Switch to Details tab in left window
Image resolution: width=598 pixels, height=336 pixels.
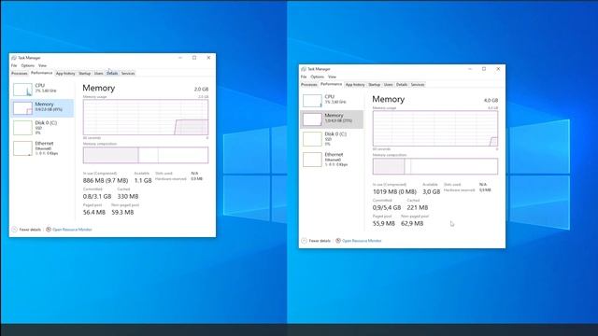click(x=112, y=73)
